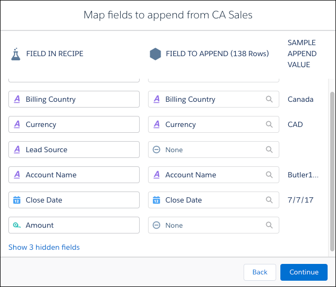Click search icon in Currency append field
Screen dimensions: 336x287
coord(269,124)
